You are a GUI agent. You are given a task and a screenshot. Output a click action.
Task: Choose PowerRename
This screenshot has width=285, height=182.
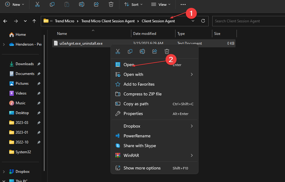coord(154,136)
